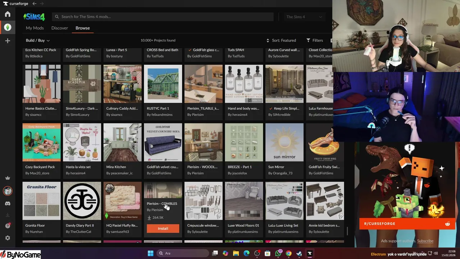
Task: Open the Filters panel
Action: [x=314, y=40]
